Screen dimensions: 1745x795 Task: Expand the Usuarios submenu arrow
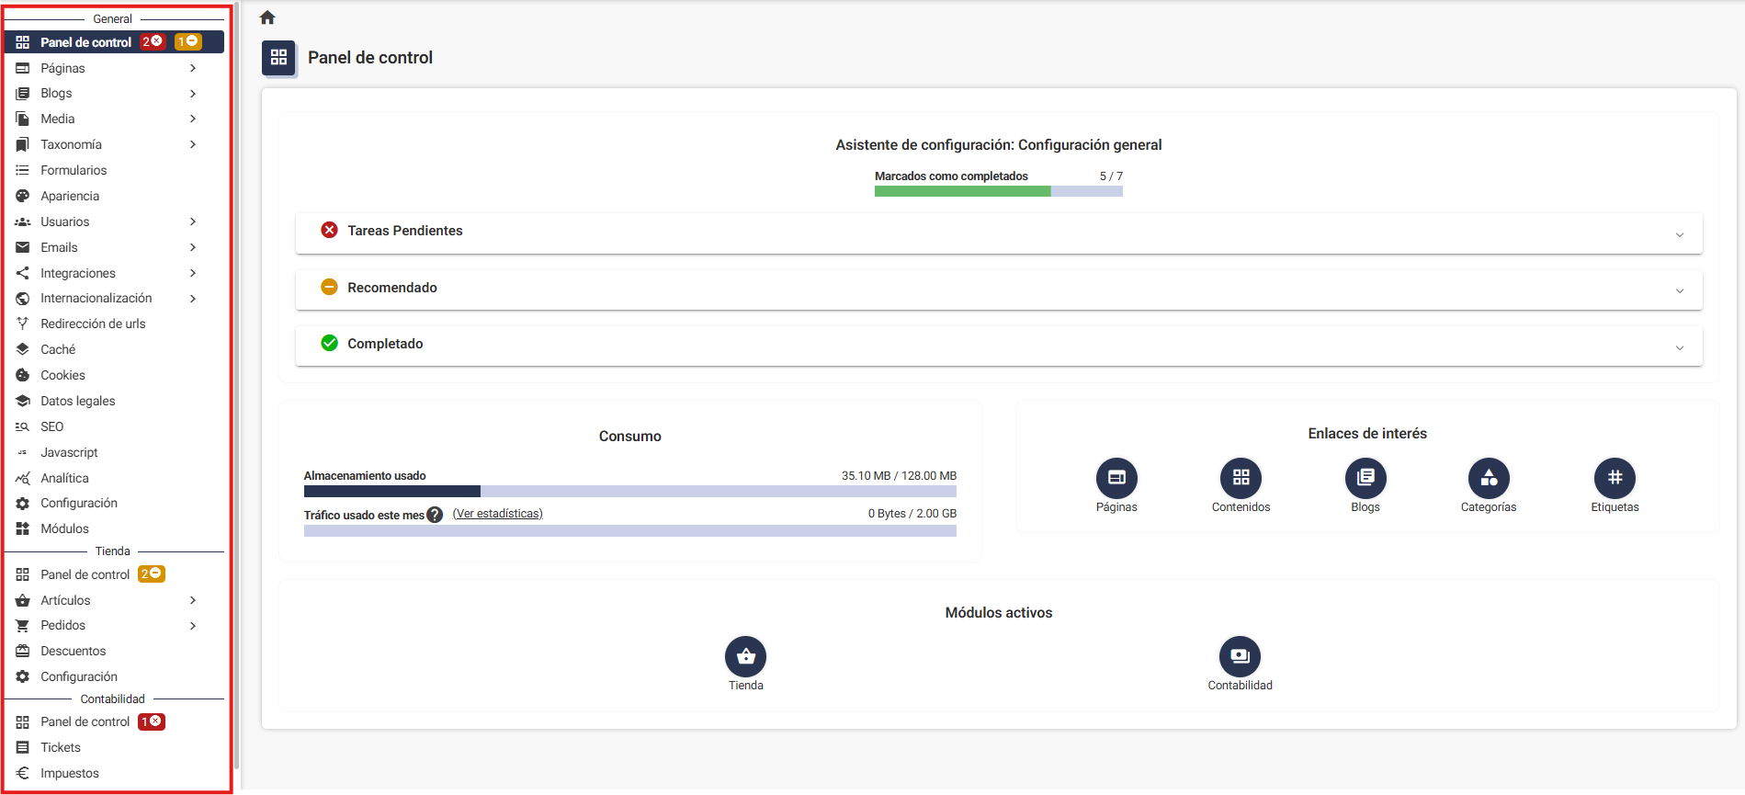click(193, 221)
